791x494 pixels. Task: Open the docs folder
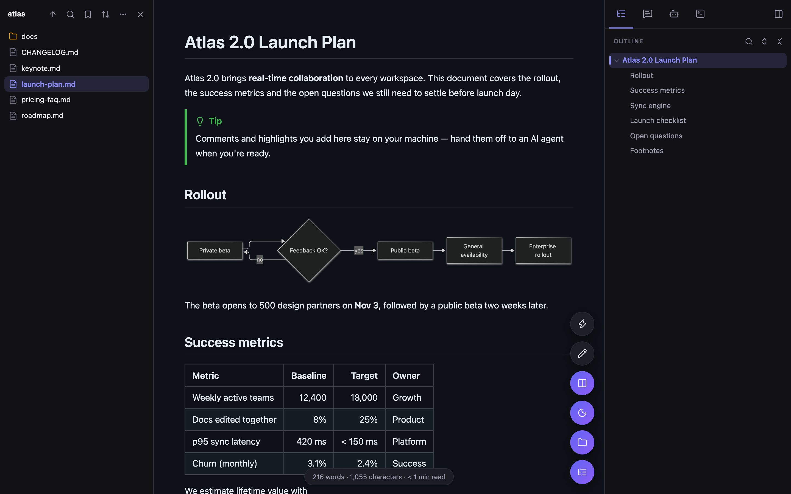point(76,36)
